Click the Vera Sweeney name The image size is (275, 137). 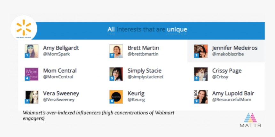point(61,93)
